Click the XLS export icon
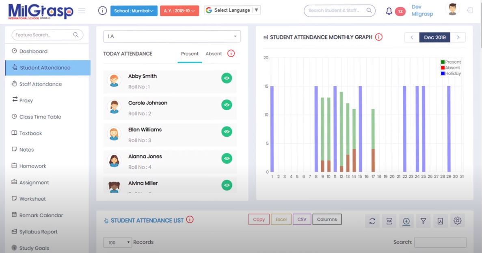This screenshot has height=253, width=482. tap(389, 221)
